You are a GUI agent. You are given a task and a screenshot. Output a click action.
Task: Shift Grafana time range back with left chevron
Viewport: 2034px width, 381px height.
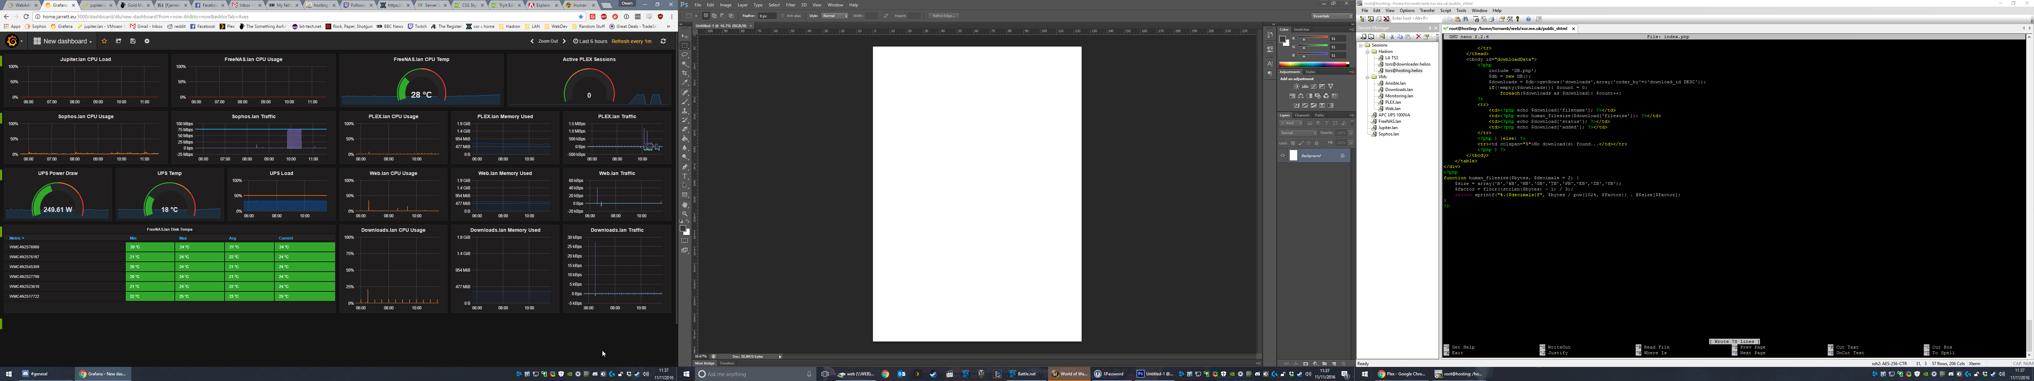532,41
